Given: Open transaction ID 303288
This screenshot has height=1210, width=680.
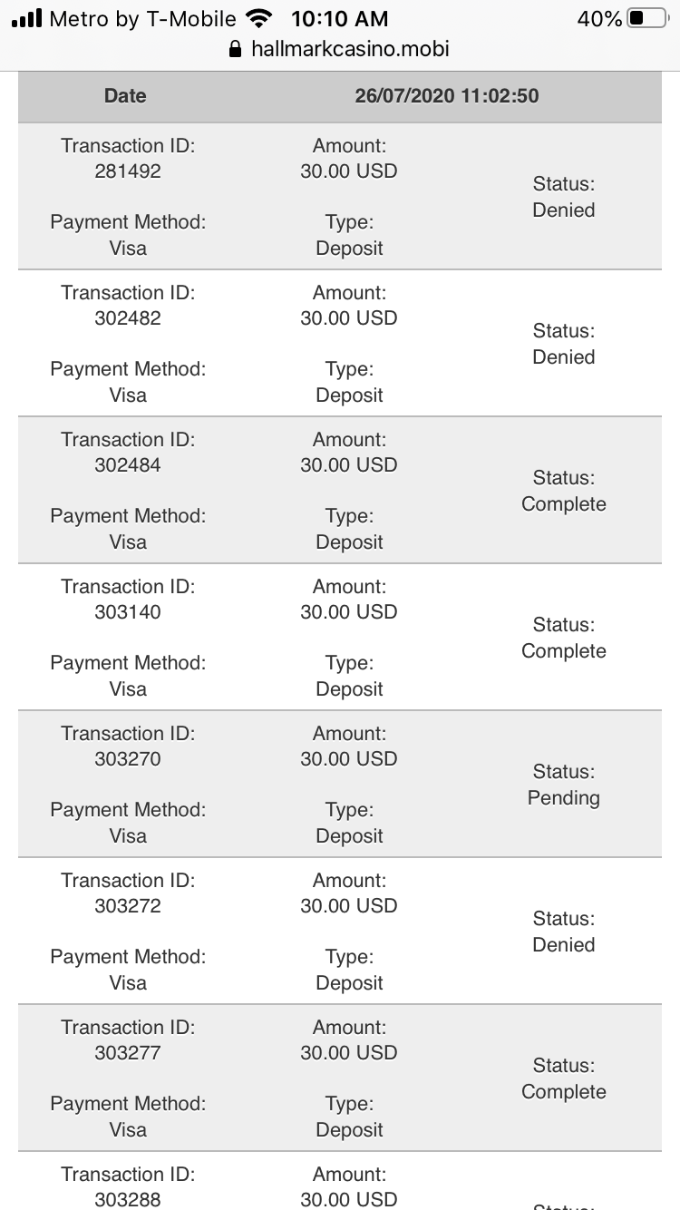Looking at the screenshot, I should tap(128, 1199).
